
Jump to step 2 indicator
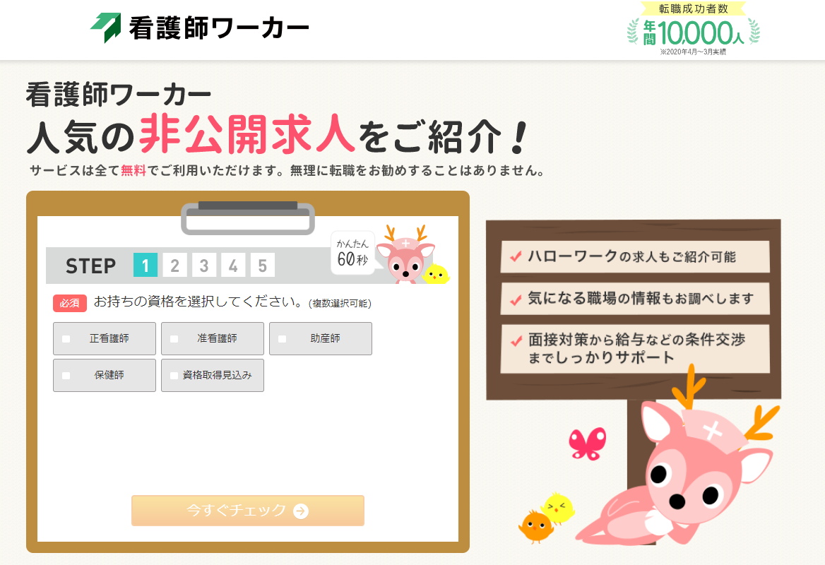point(174,265)
